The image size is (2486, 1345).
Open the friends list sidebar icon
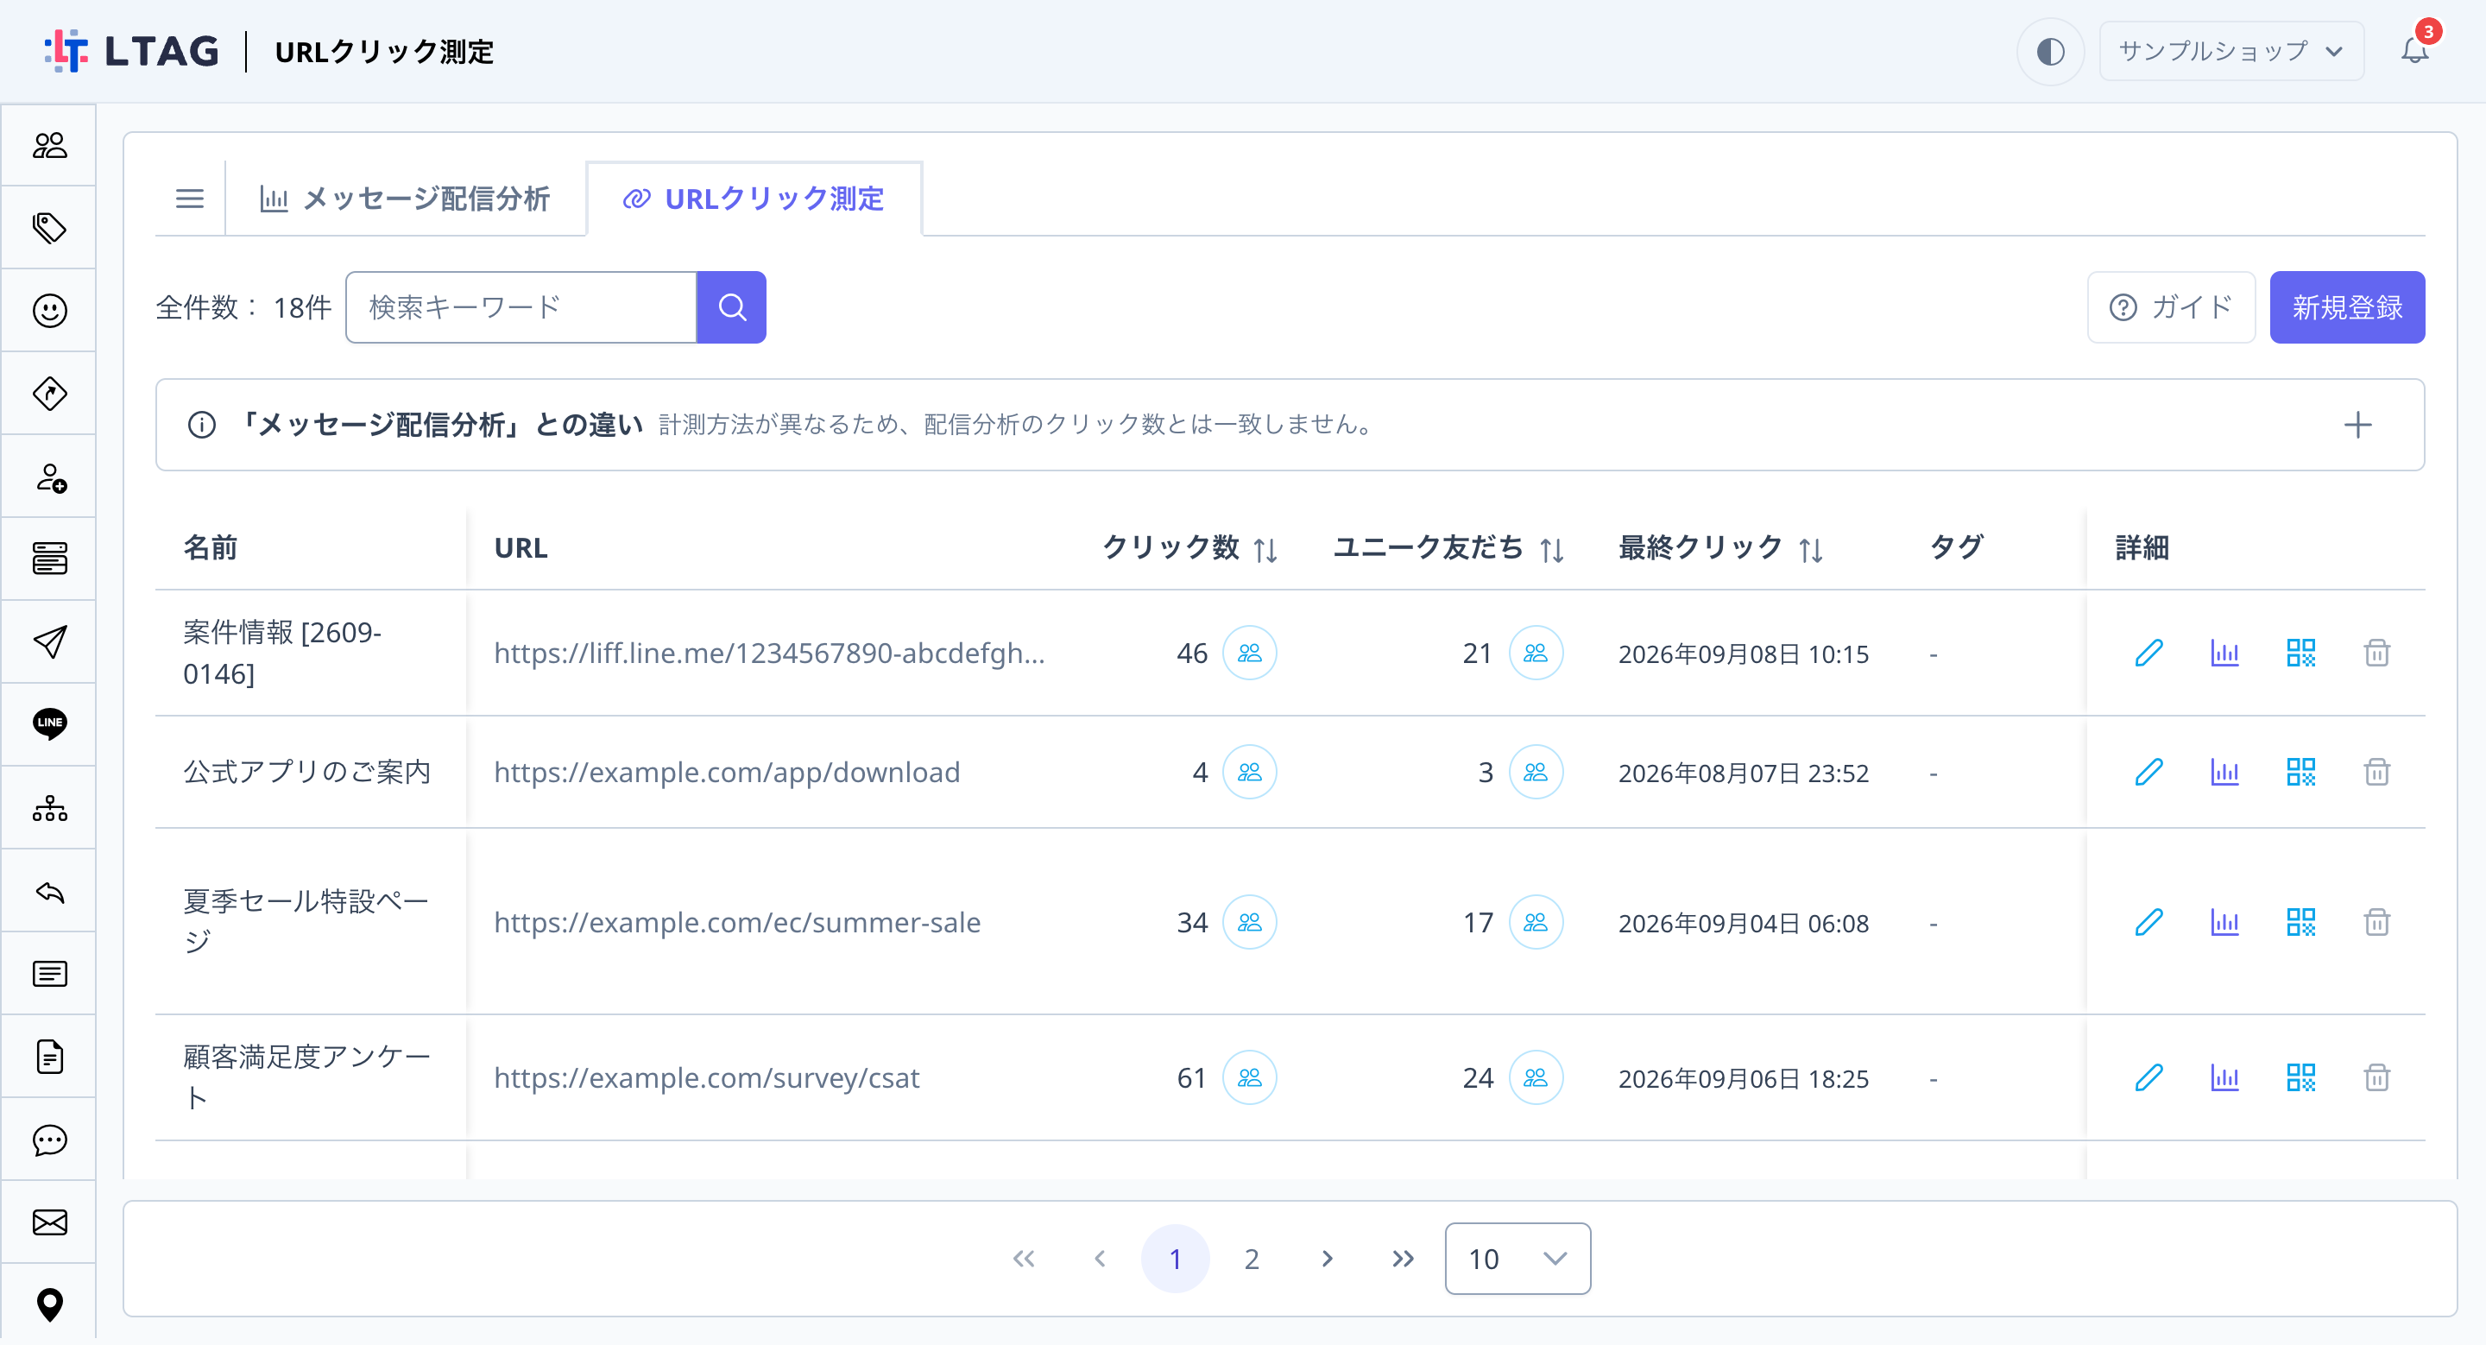click(x=49, y=145)
